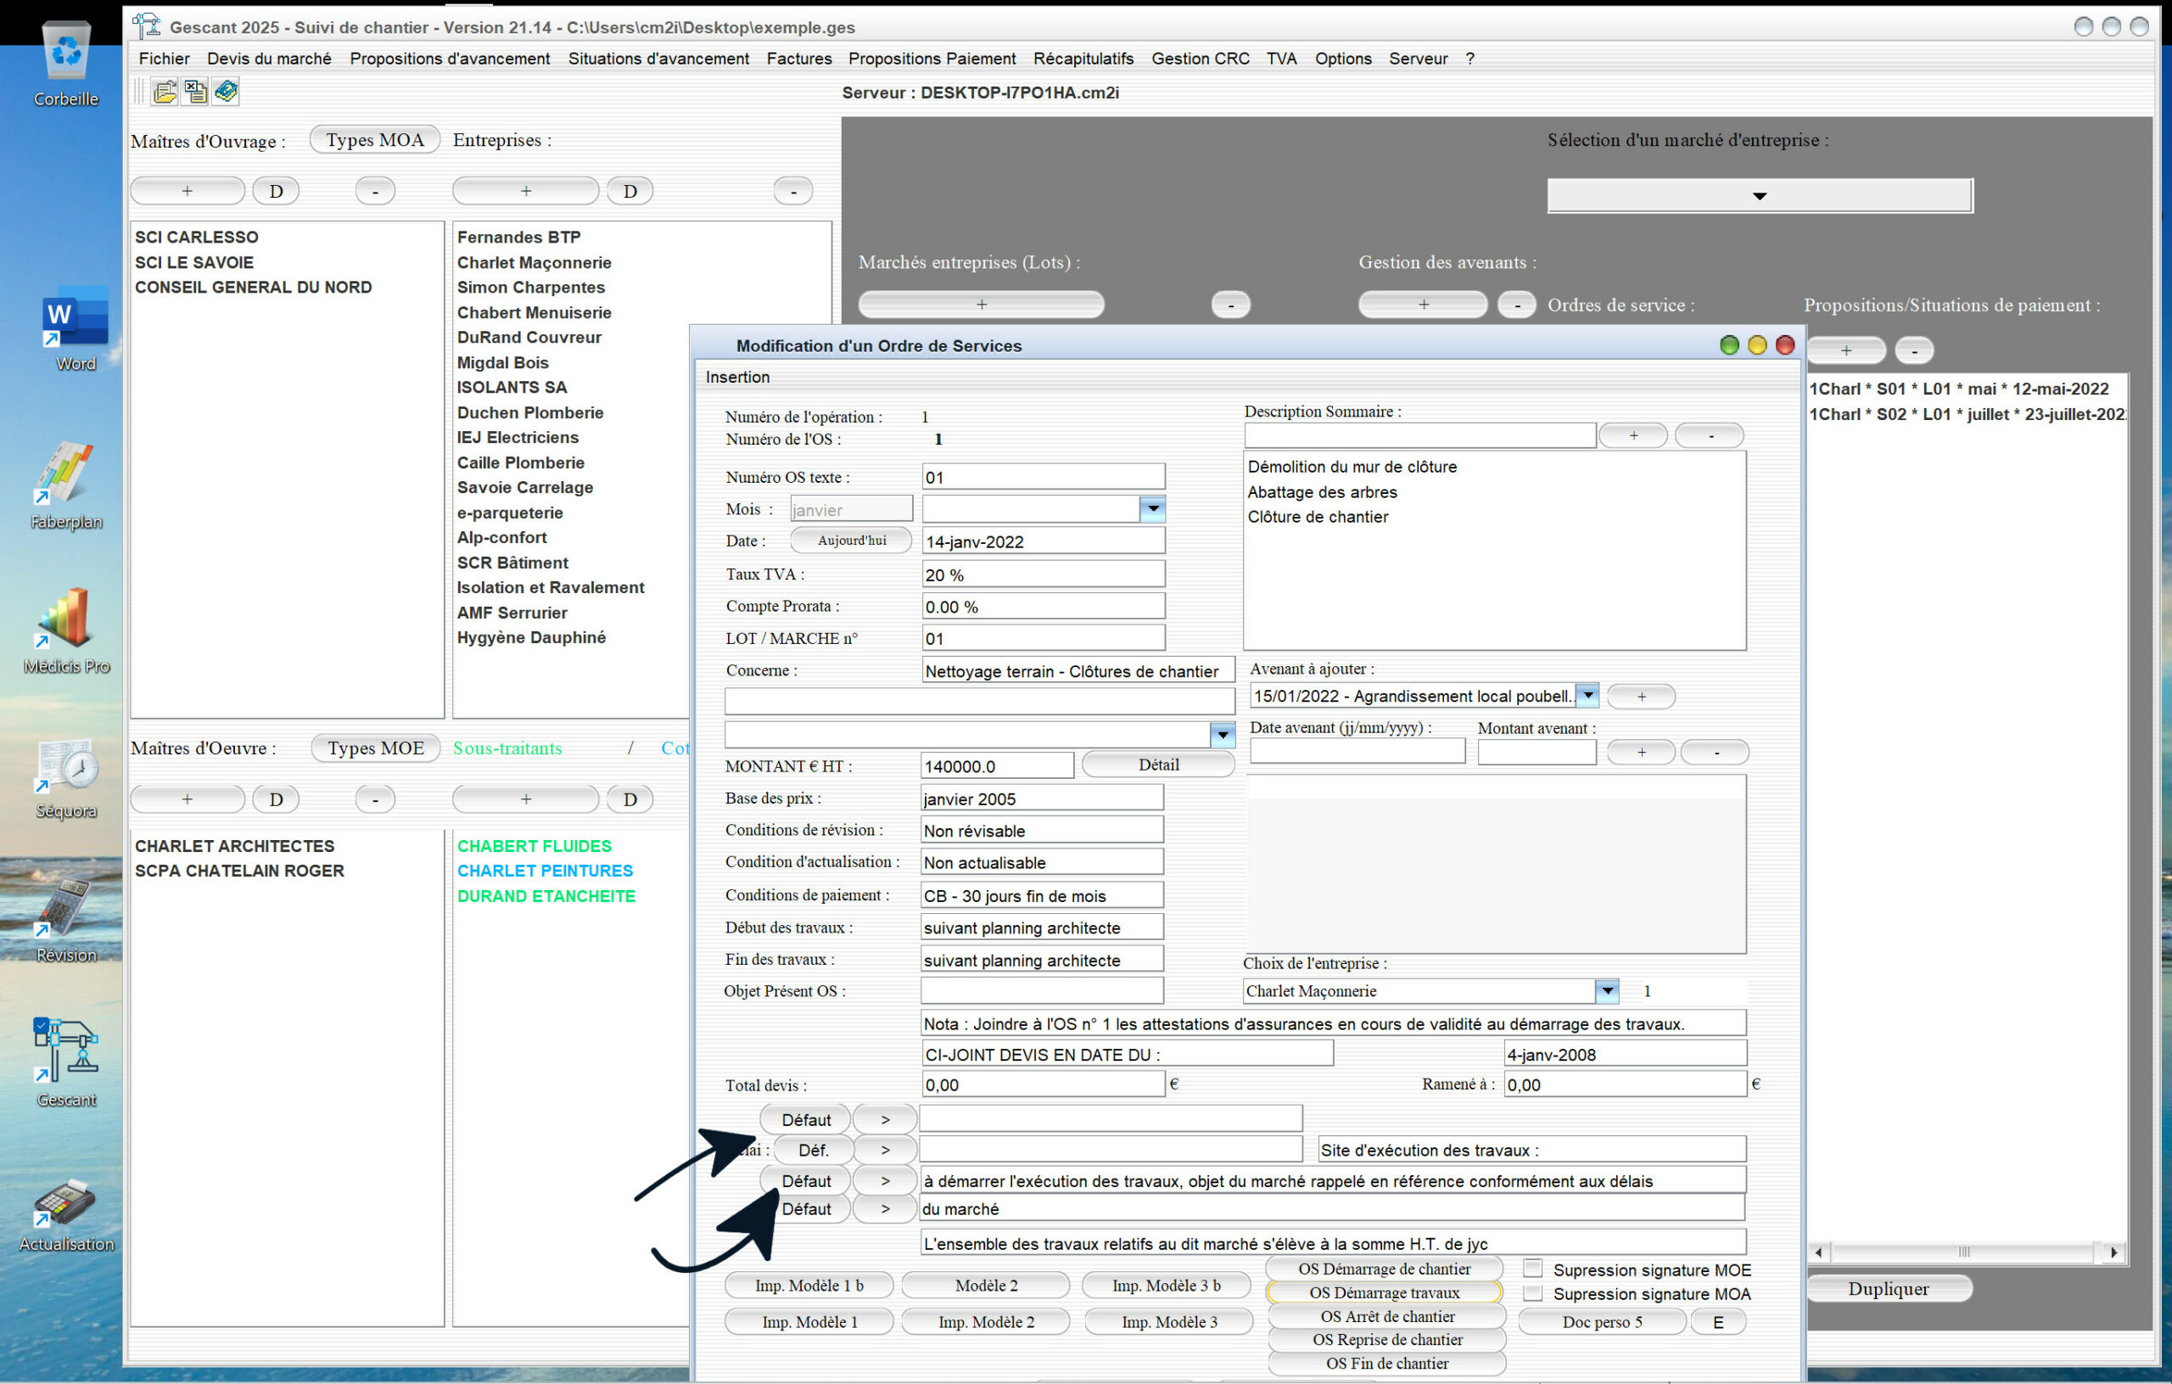2172x1384 pixels.
Task: Tick the Supression signature MOA checkbox
Action: (1532, 1293)
